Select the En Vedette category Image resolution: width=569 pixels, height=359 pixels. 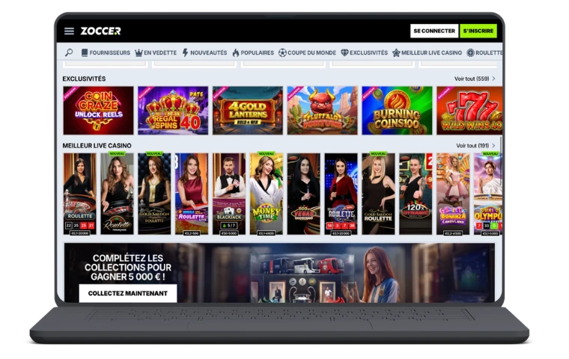156,52
